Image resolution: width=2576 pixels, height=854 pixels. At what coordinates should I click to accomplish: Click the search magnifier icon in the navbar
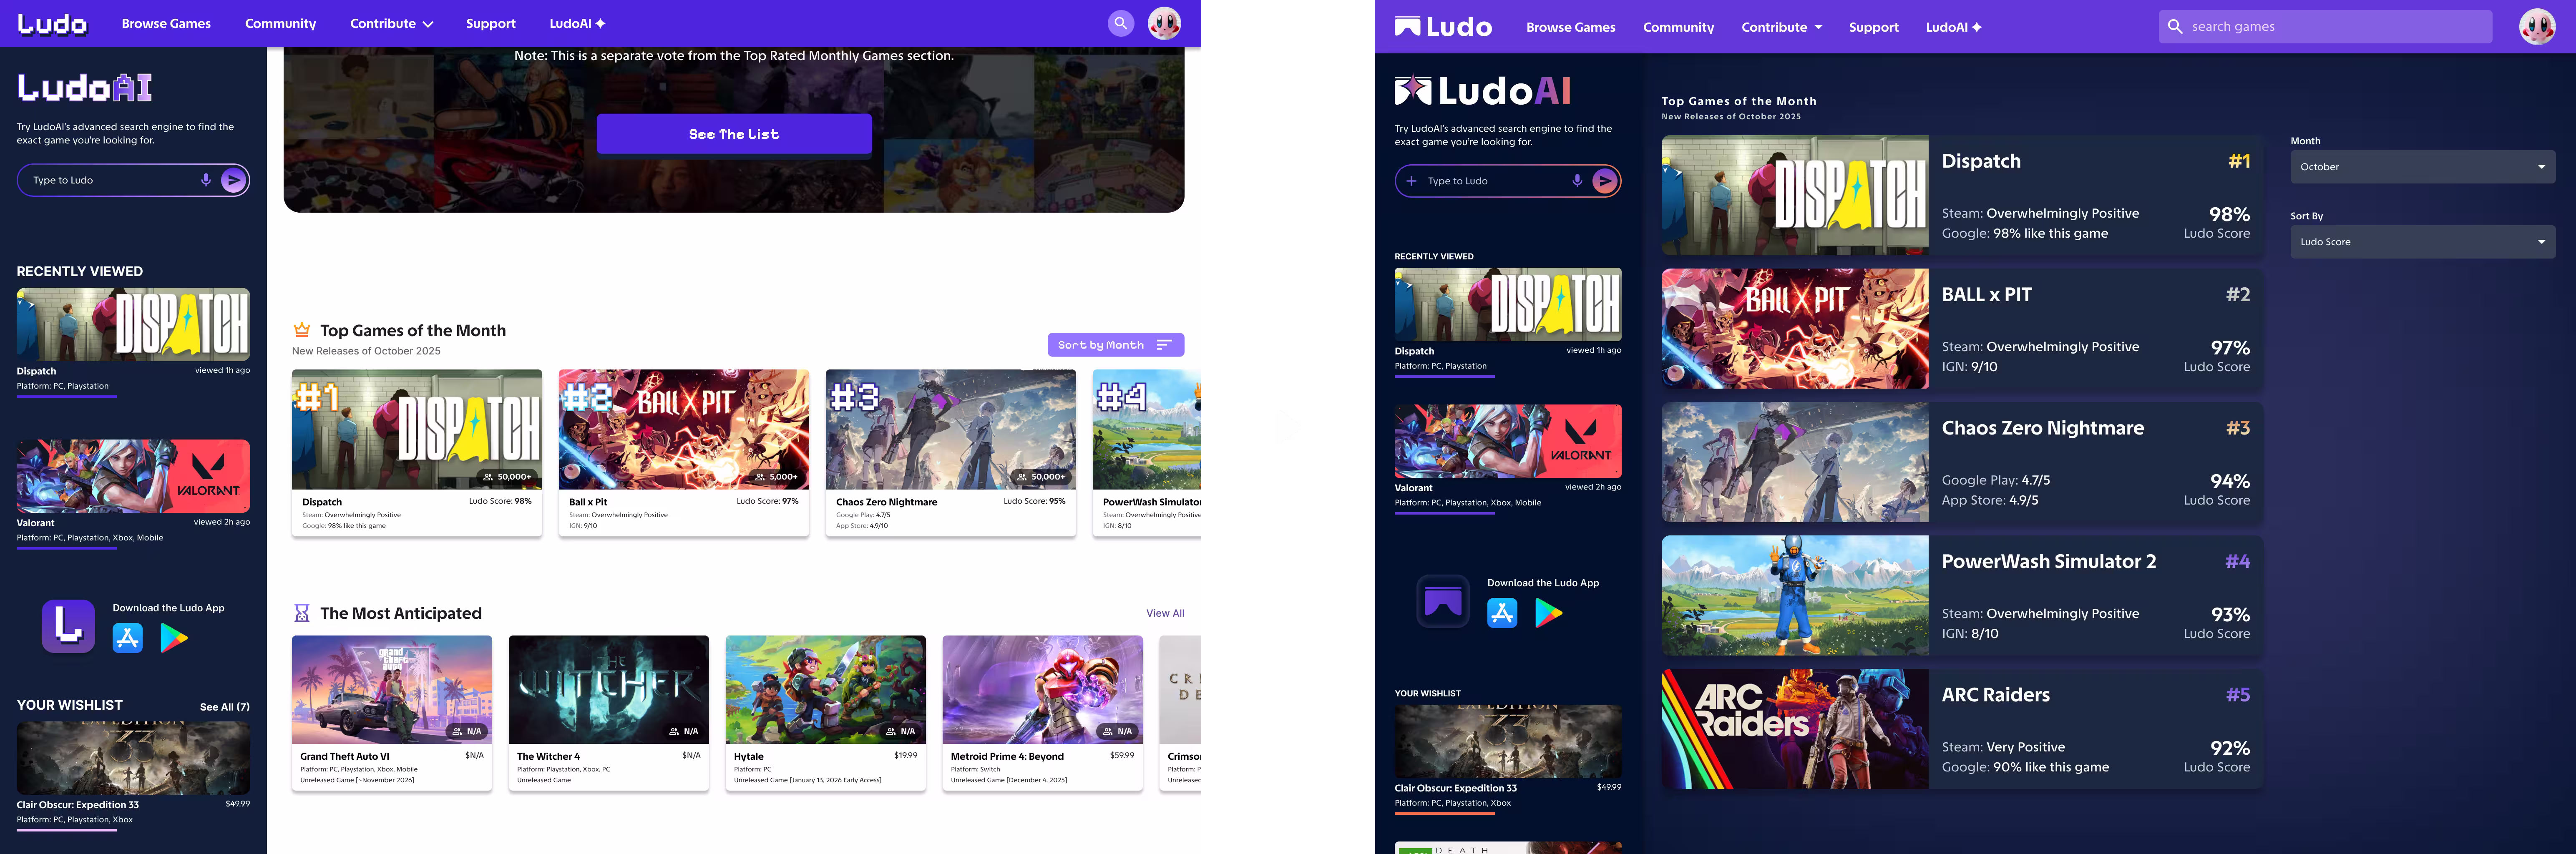1121,23
